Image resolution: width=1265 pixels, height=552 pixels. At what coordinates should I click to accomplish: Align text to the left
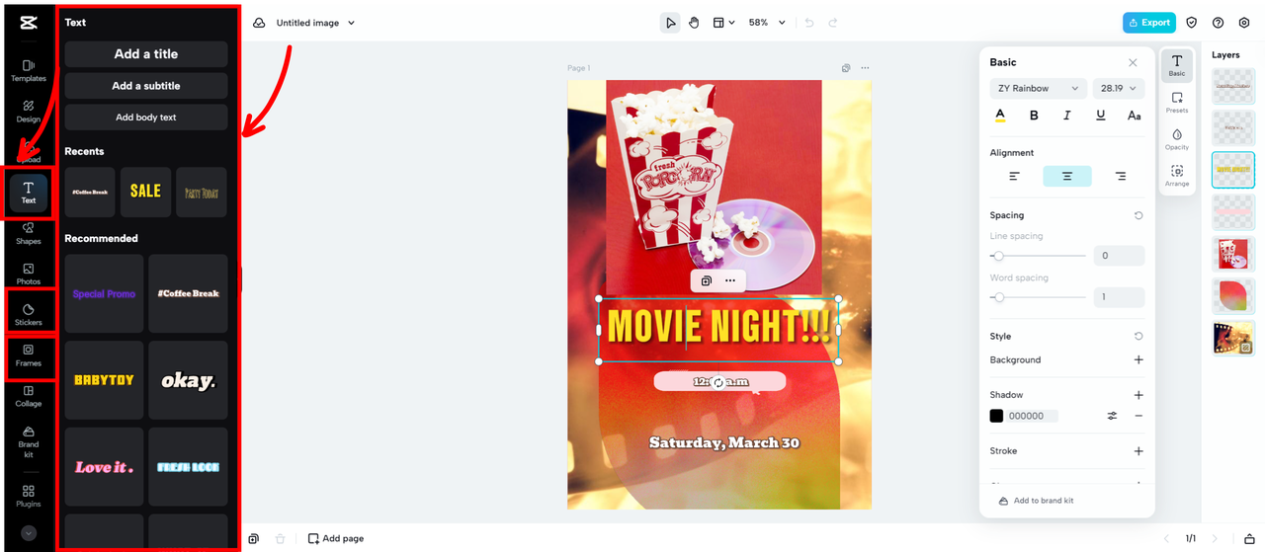[1014, 177]
